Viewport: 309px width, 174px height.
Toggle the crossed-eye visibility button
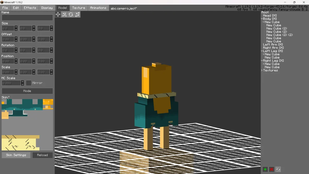tap(278, 169)
